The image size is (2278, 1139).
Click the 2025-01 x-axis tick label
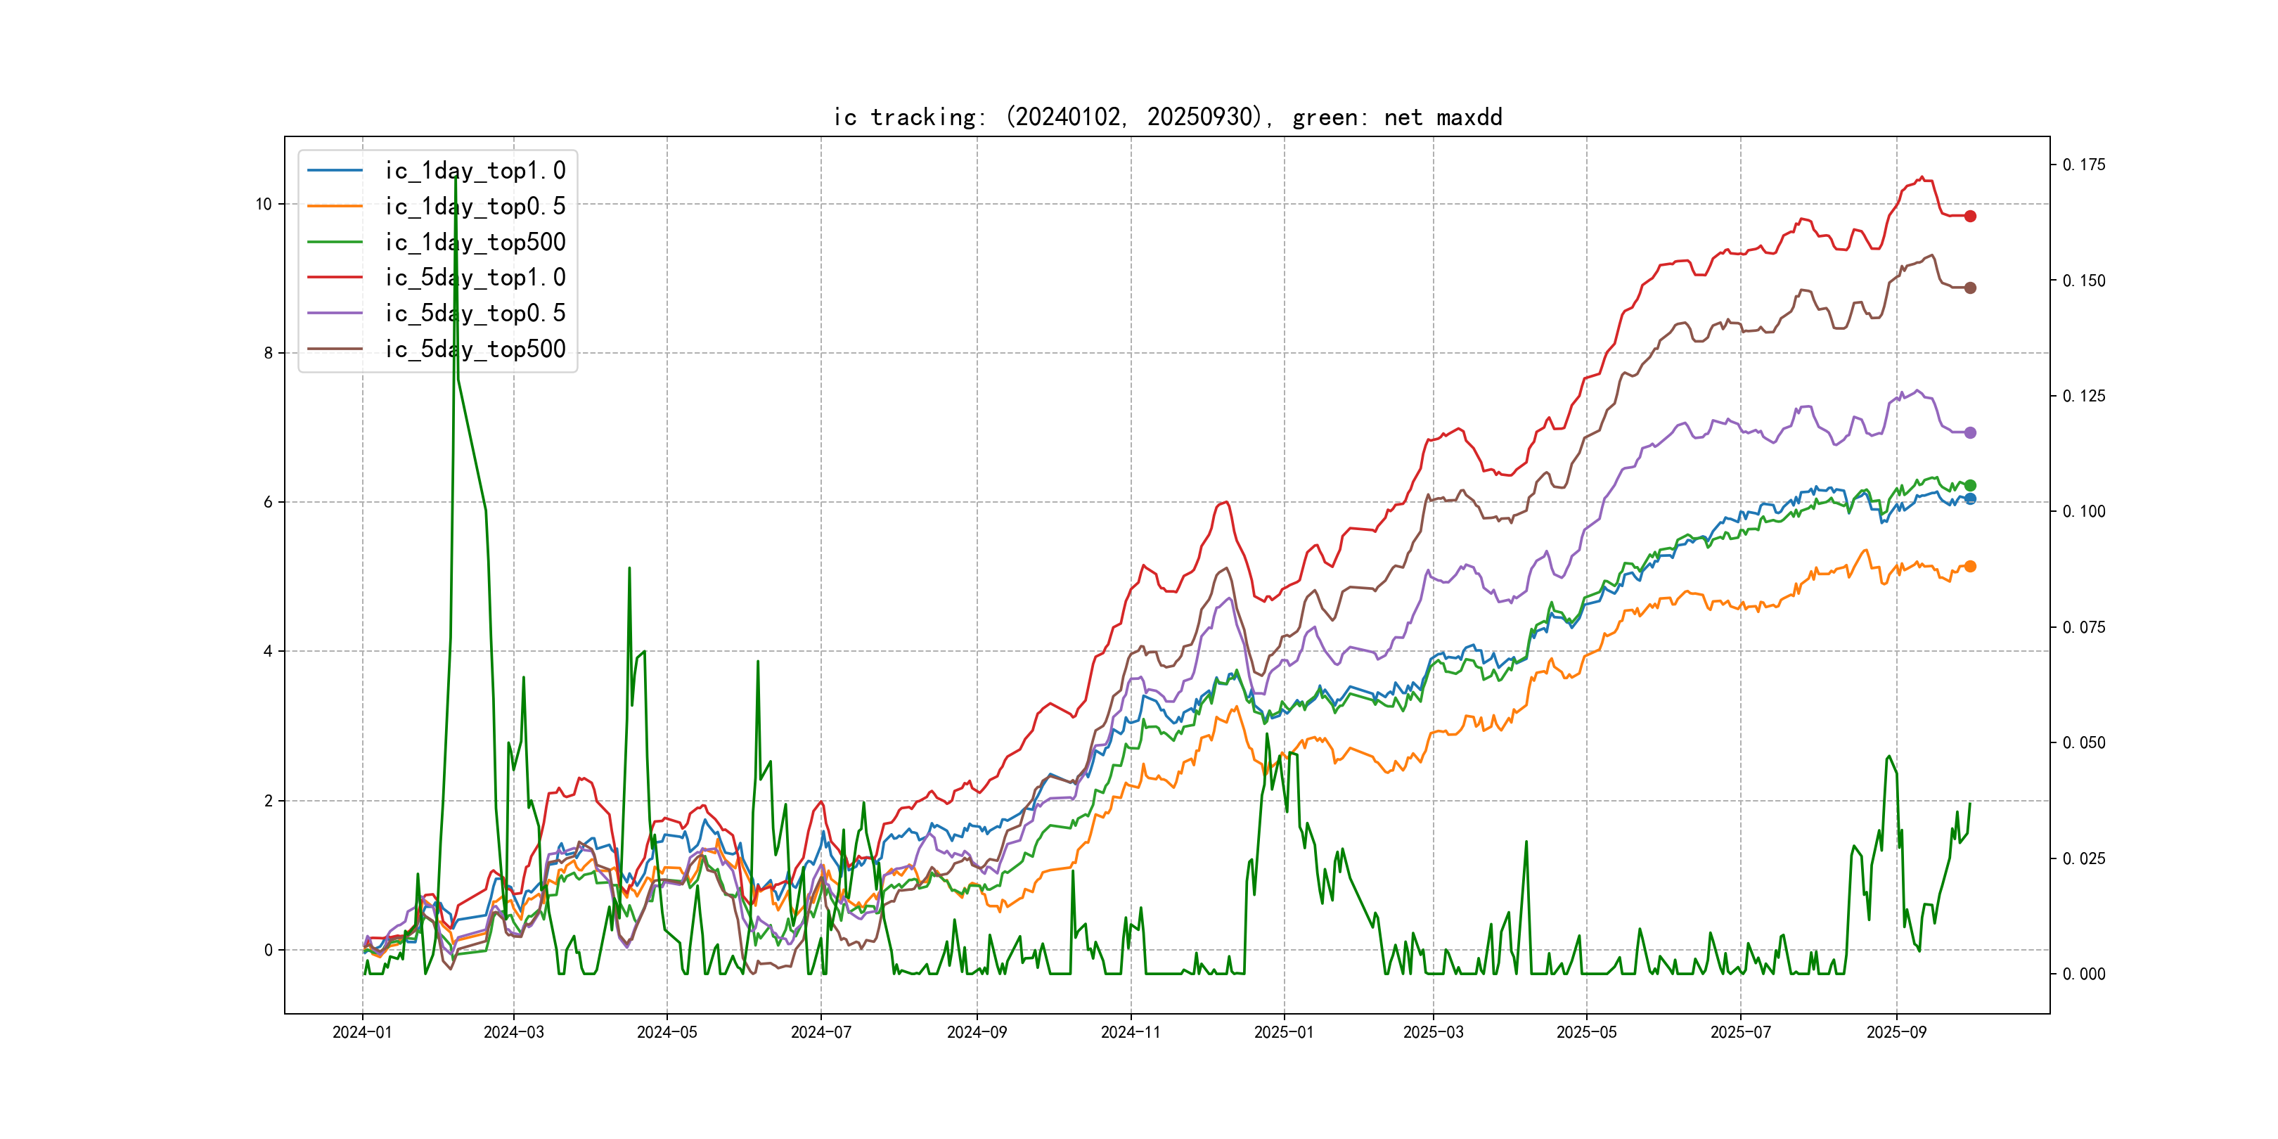click(x=1284, y=1032)
